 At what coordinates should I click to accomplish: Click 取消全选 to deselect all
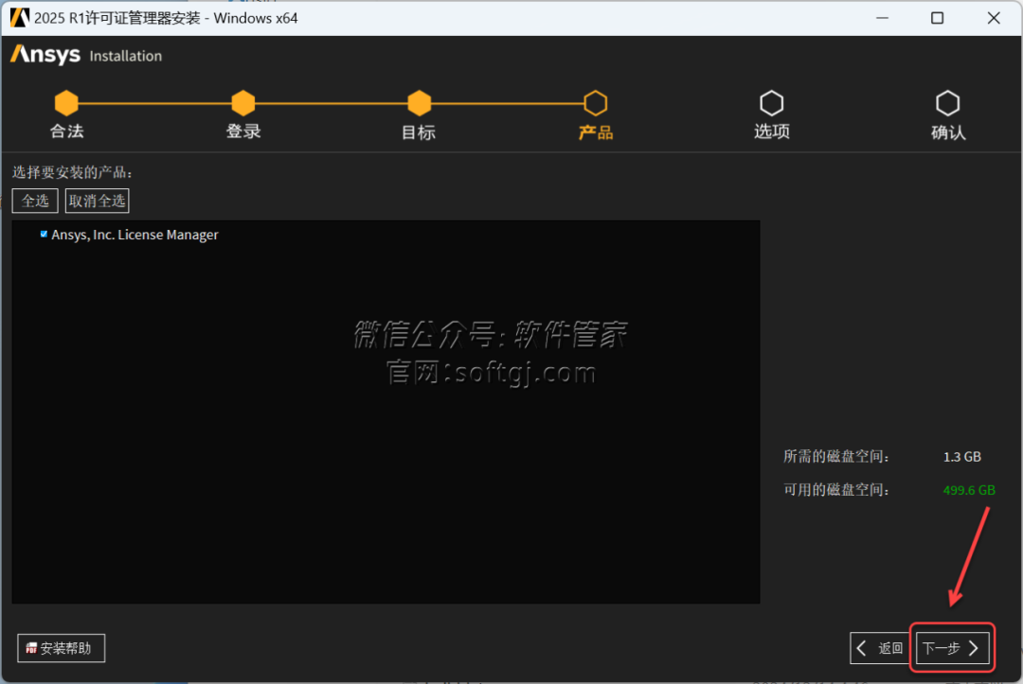[x=98, y=201]
